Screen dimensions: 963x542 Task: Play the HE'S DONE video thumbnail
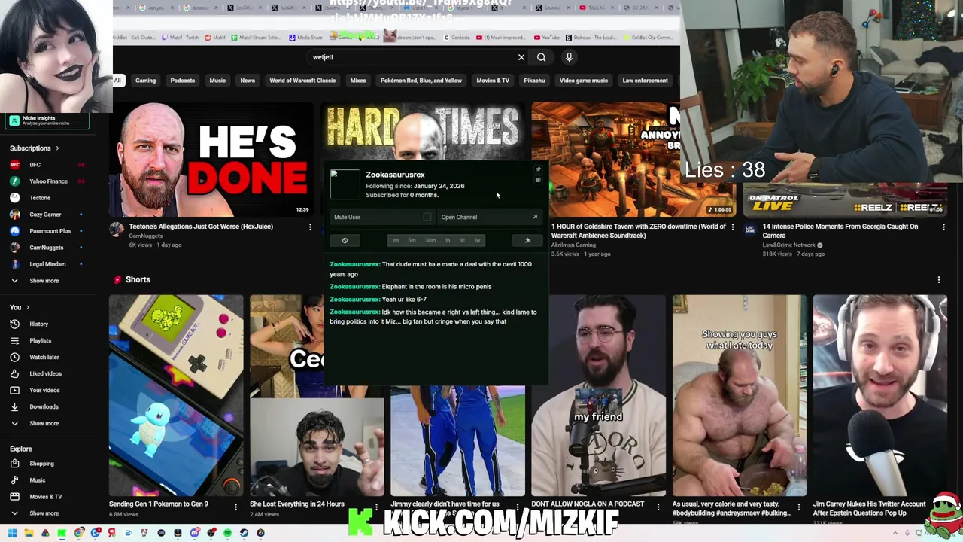(211, 159)
